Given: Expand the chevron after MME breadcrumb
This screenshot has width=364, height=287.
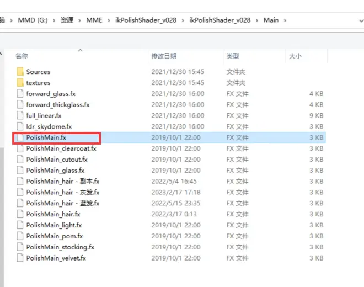Looking at the screenshot, I should coord(109,20).
